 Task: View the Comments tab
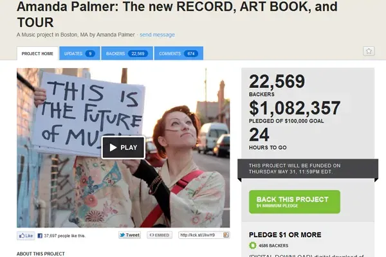point(179,53)
